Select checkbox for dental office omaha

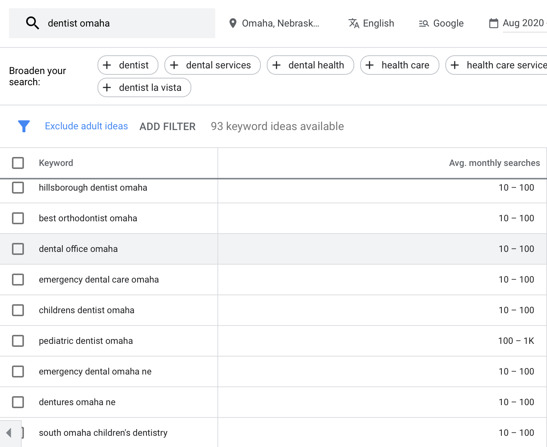point(18,249)
